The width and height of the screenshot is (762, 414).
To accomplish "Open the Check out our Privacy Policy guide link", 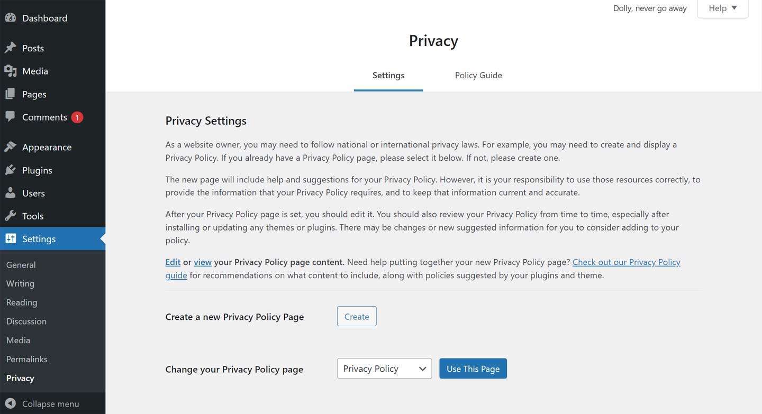I will (627, 262).
